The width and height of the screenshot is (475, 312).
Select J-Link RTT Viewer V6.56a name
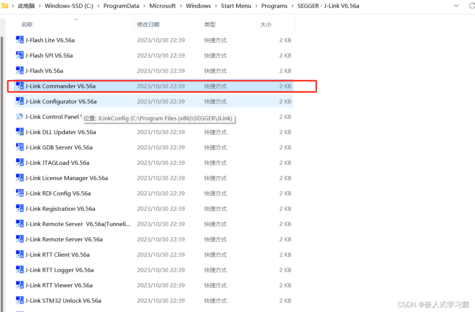59,285
